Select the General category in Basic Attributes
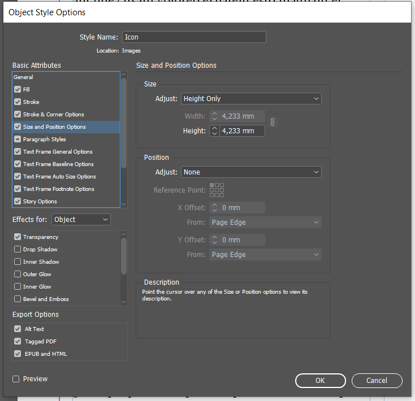Image resolution: width=415 pixels, height=401 pixels. tap(23, 77)
